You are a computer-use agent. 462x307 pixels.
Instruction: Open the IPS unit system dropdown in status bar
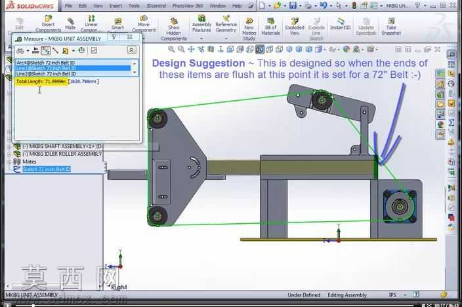(x=405, y=295)
